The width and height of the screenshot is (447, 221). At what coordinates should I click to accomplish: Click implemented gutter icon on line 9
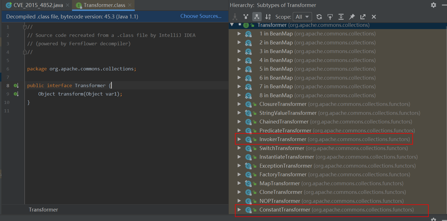(16, 94)
